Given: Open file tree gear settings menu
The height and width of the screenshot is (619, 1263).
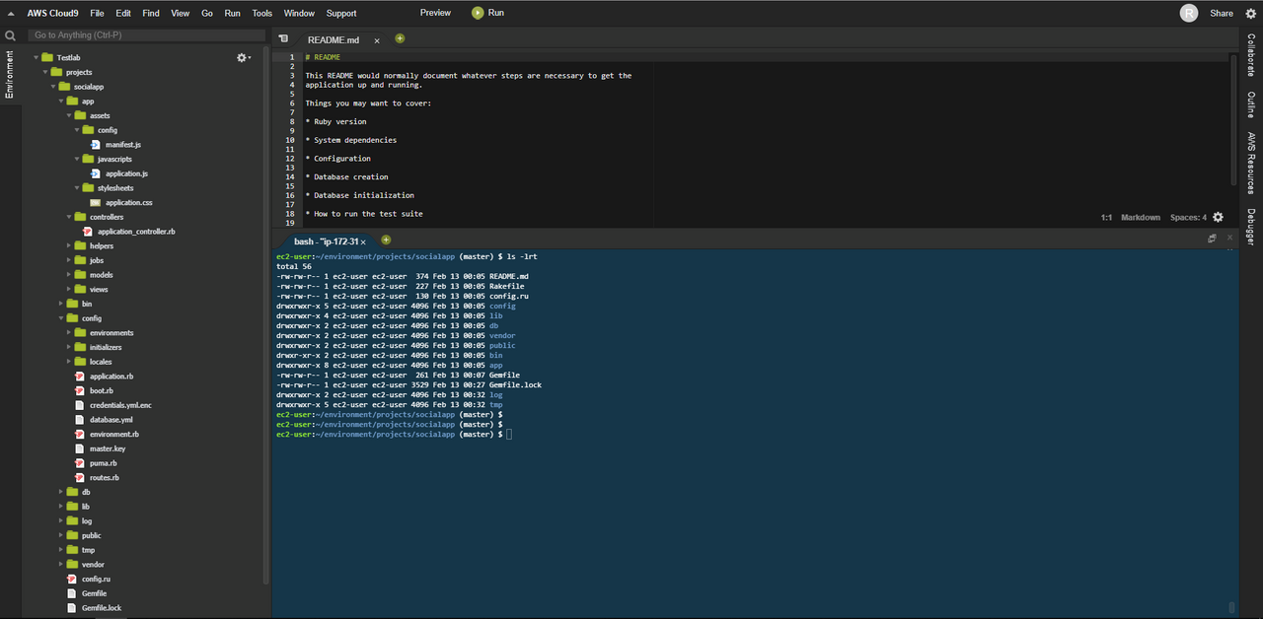Looking at the screenshot, I should pyautogui.click(x=243, y=58).
